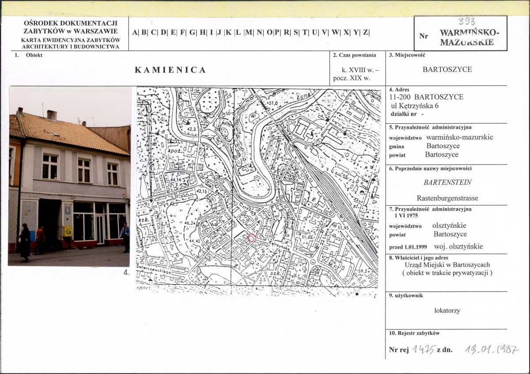
Task: Select locality value "BARTOSZYCE" under Miejscowość
Action: tap(447, 69)
